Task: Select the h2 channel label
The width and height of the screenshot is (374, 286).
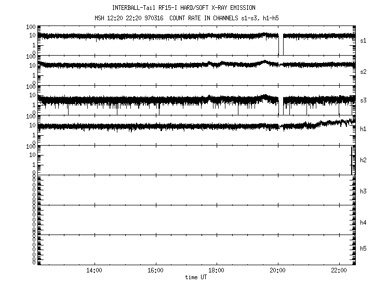Action: (364, 160)
